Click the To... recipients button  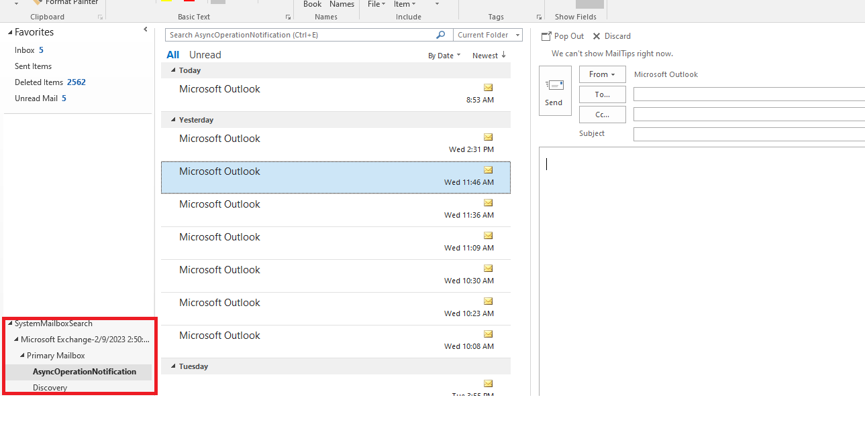pos(603,94)
